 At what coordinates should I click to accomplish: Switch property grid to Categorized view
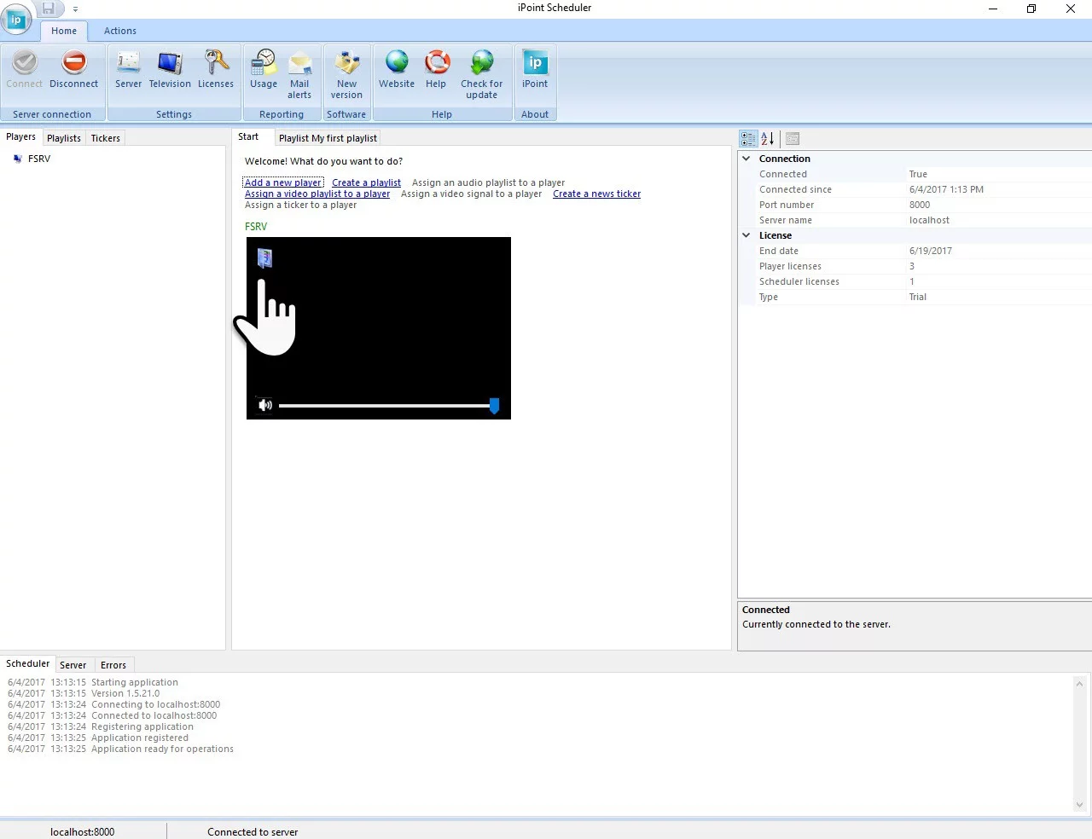tap(748, 139)
